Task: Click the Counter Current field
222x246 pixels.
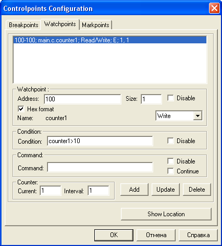Action: 51,191
